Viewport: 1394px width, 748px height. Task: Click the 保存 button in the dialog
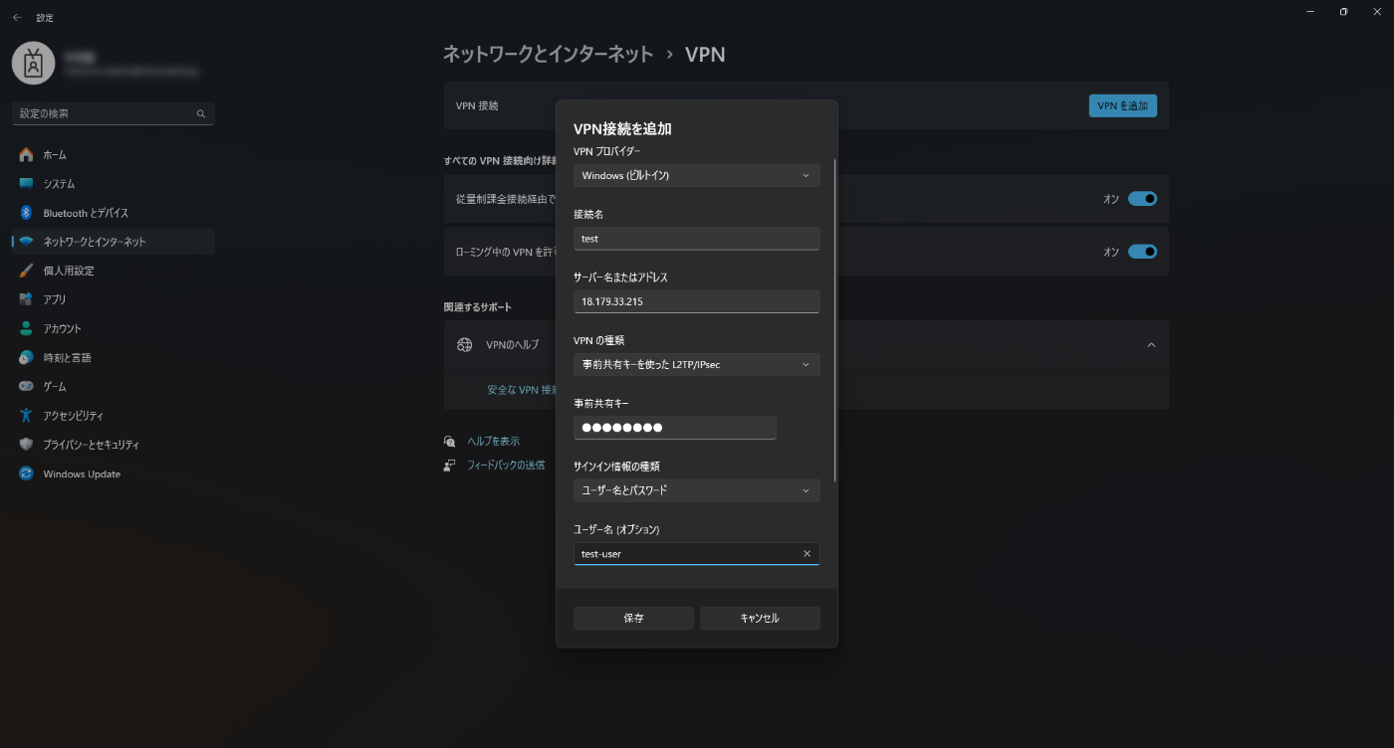pyautogui.click(x=633, y=618)
